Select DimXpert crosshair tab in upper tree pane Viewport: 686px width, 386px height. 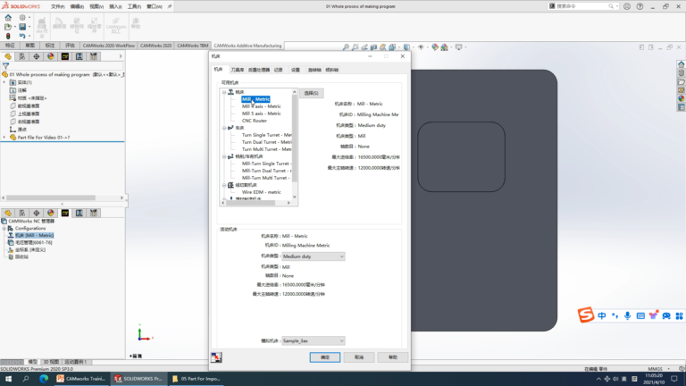(37, 56)
